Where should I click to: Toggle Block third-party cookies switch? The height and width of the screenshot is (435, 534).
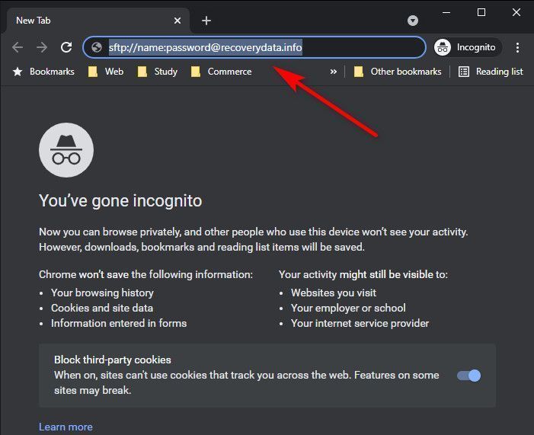point(469,376)
